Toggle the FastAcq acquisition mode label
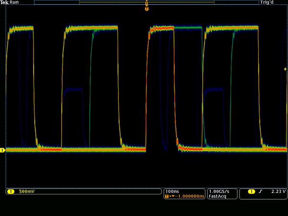 pyautogui.click(x=217, y=196)
